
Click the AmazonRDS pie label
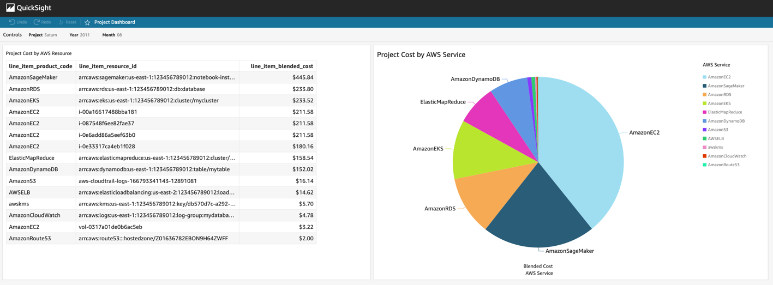click(x=440, y=208)
